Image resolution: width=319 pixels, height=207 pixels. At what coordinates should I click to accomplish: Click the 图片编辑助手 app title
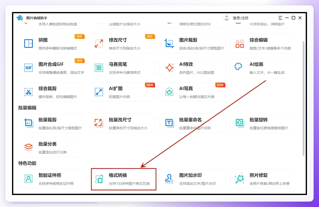click(37, 18)
